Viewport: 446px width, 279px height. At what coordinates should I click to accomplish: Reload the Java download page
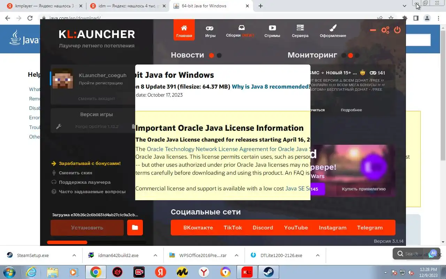30,18
